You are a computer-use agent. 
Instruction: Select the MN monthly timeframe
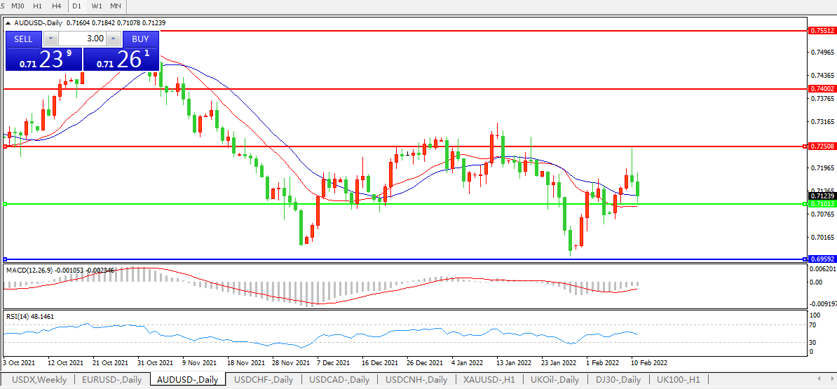[x=116, y=6]
